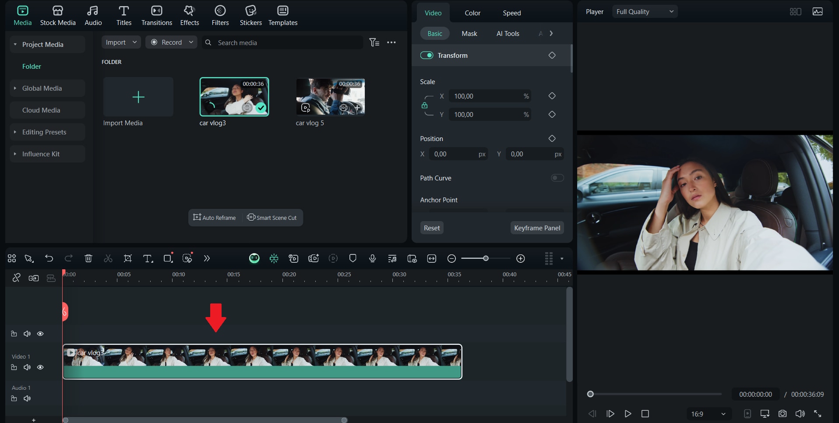Viewport: 839px width, 423px height.
Task: Open the Keyframe Panel
Action: pos(537,228)
